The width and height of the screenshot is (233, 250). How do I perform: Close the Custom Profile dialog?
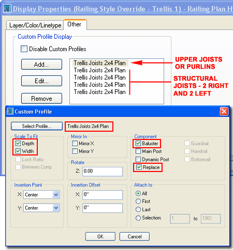point(224,112)
